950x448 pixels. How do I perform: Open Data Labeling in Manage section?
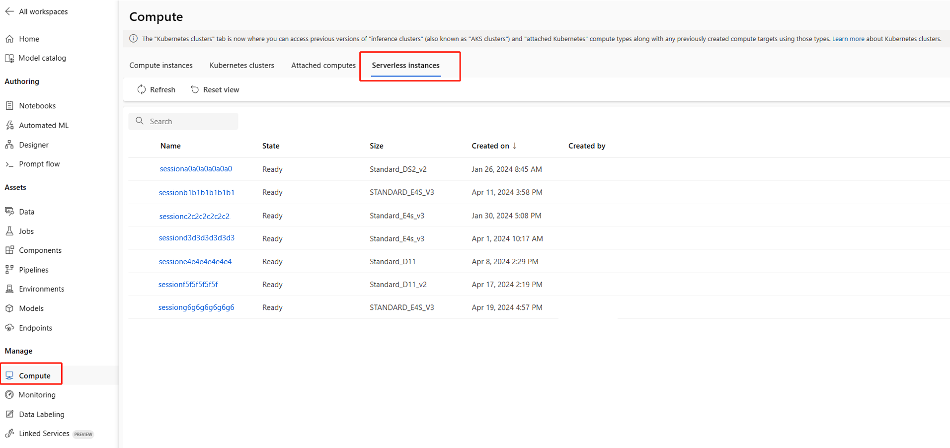42,414
